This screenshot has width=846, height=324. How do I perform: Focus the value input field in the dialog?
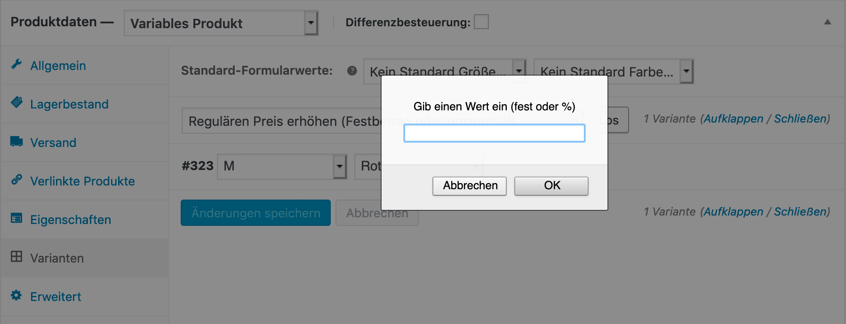494,133
